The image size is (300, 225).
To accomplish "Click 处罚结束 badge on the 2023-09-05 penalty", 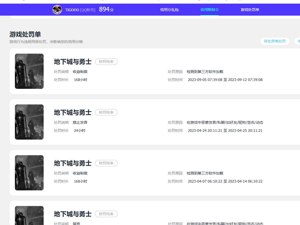I will coord(106,62).
